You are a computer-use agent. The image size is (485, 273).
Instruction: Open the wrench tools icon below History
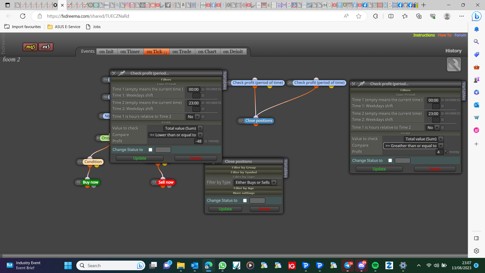[x=454, y=65]
